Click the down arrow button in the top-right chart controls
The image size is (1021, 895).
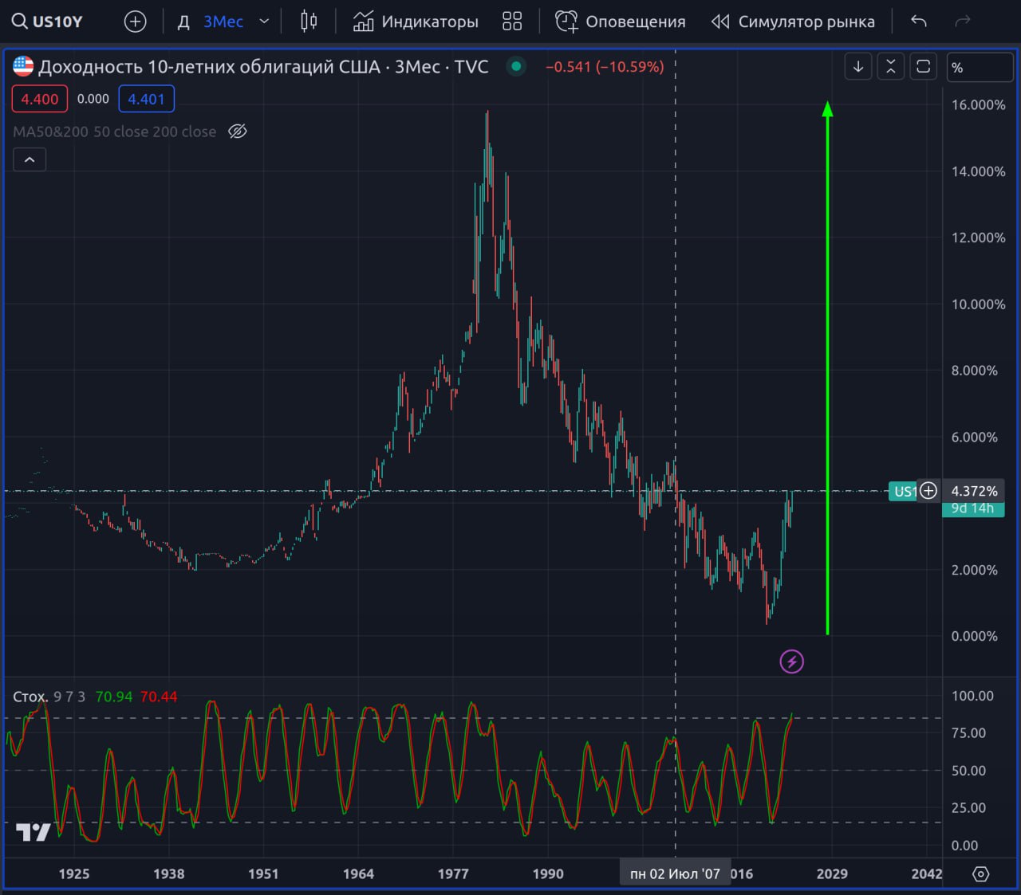[x=858, y=67]
